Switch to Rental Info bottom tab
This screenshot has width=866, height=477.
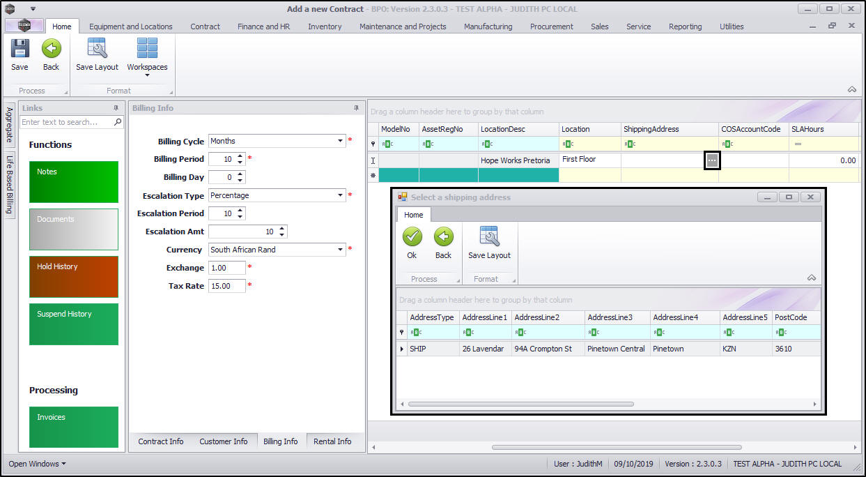tap(332, 441)
